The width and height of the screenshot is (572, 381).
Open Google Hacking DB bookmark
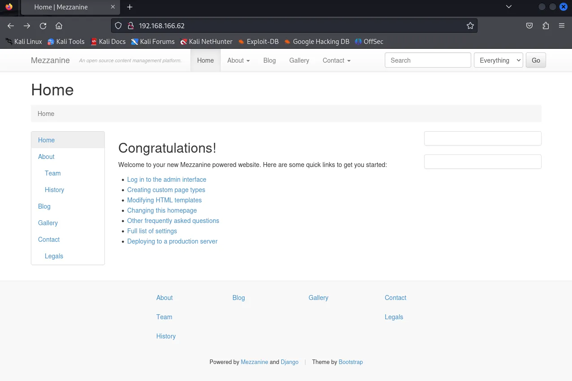317,42
